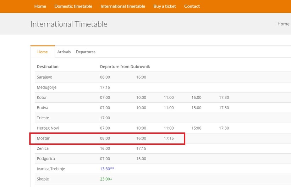This screenshot has width=291, height=187.
Task: Select the Trieste 17:00 departure
Action: coord(105,118)
